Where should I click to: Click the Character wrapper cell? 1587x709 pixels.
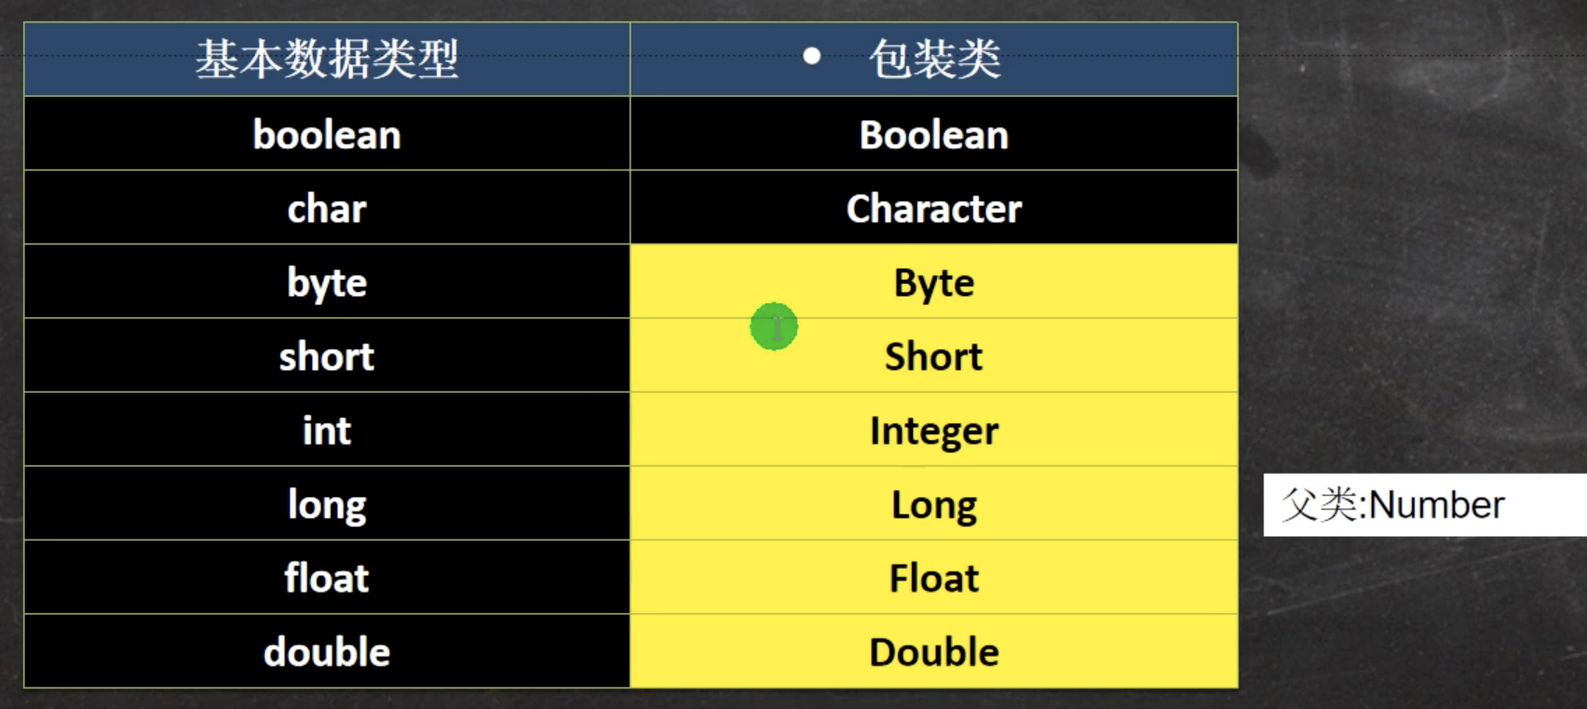pos(934,208)
